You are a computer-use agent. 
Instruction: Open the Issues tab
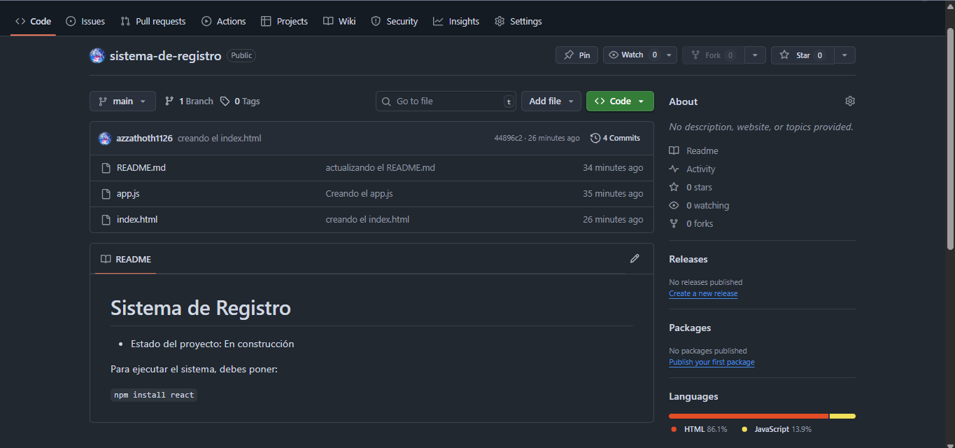pyautogui.click(x=85, y=21)
